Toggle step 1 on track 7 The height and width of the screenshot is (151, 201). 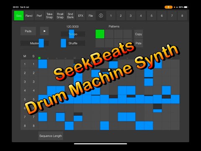click(x=43, y=117)
